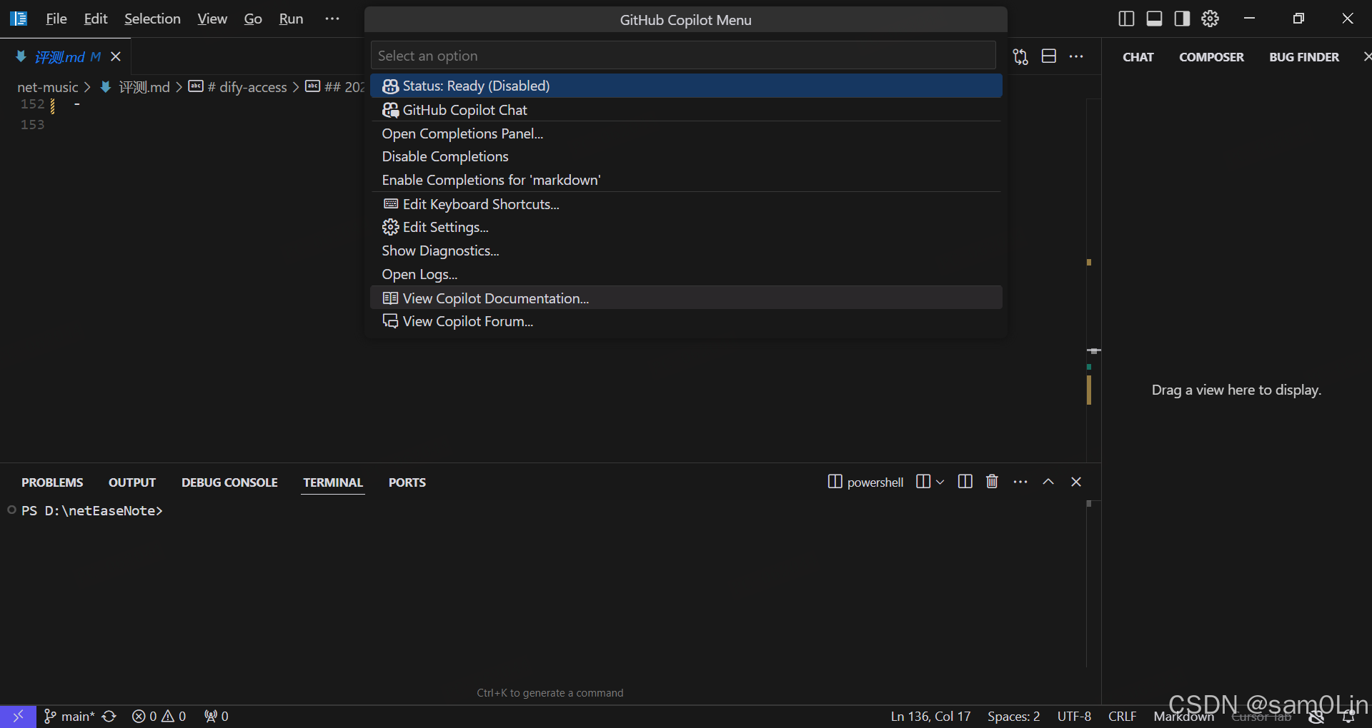Toggle the bottom panel layout icon
This screenshot has width=1372, height=728.
click(1154, 19)
